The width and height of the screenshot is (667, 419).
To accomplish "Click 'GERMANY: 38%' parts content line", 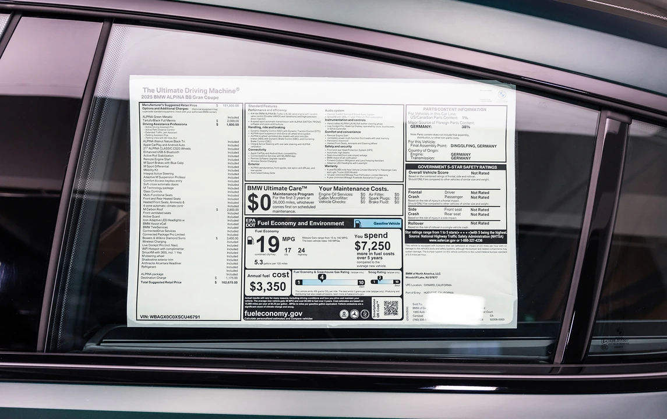I will [440, 127].
